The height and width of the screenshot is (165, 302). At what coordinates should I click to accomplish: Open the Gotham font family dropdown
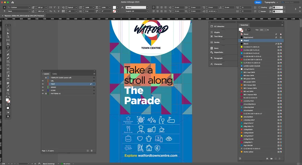point(30,8)
